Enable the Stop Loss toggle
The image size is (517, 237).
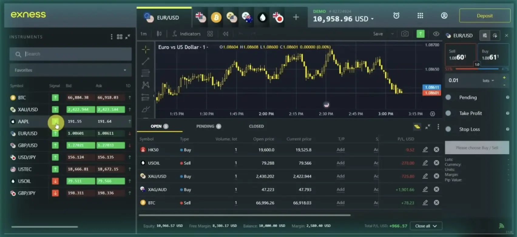coord(448,129)
